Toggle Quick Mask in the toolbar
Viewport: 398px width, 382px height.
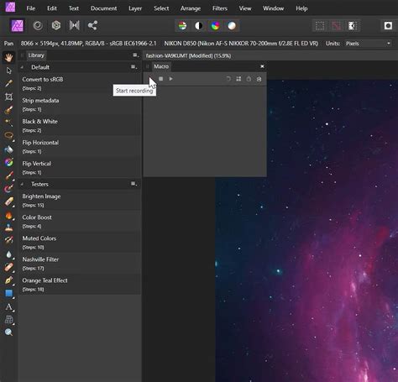(388, 26)
